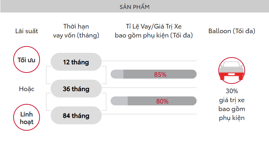Open the SẢN PHẨM header tab
The width and height of the screenshot is (269, 150).
coord(134,6)
